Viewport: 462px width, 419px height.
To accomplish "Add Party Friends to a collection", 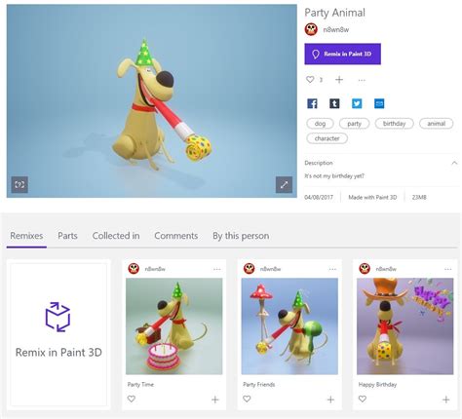I will pyautogui.click(x=330, y=400).
